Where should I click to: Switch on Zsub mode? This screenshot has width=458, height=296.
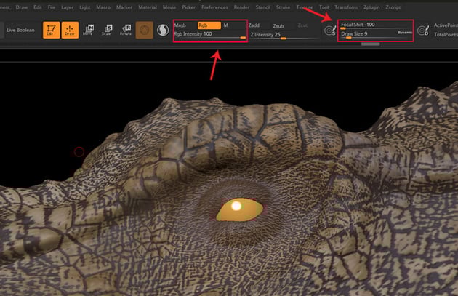click(279, 25)
